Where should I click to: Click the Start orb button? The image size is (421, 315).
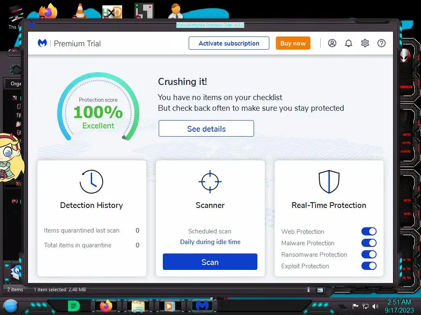point(11,306)
